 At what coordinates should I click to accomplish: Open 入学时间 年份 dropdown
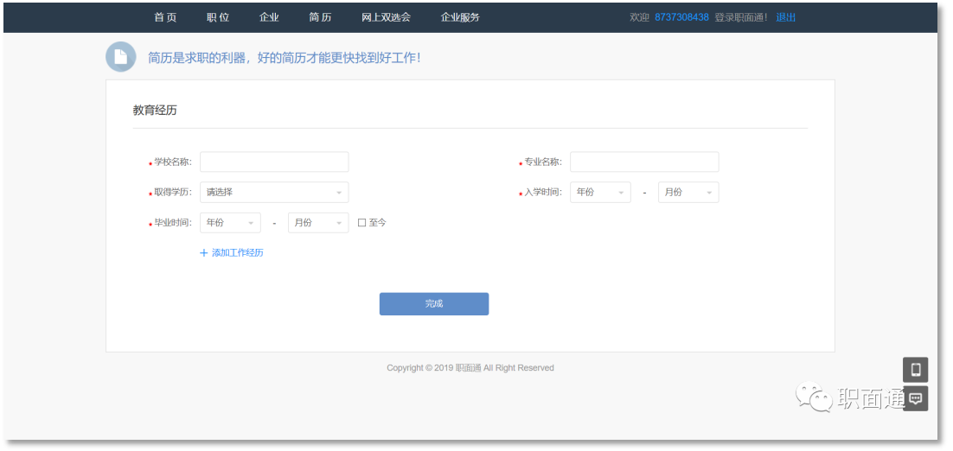click(x=600, y=193)
